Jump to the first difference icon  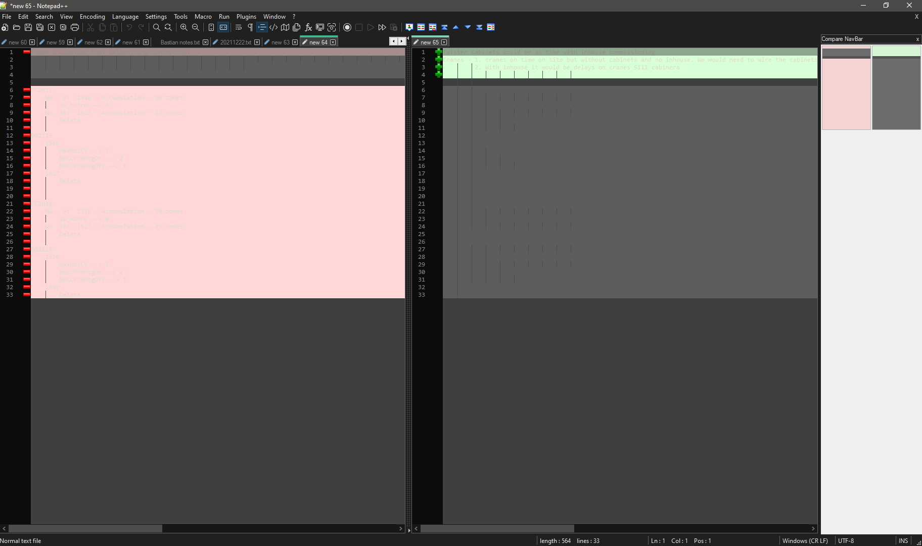tap(444, 27)
